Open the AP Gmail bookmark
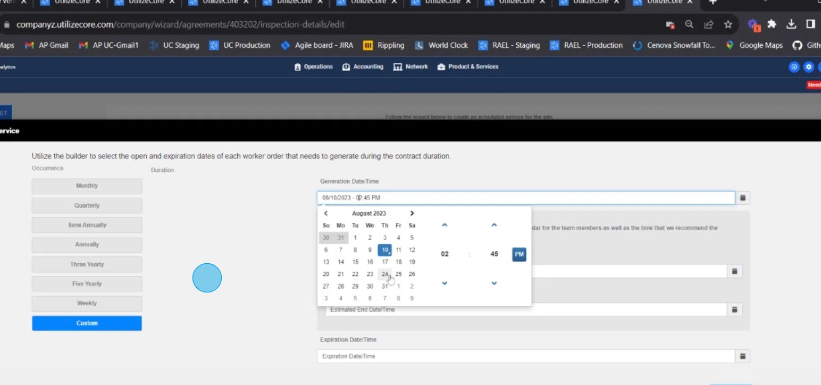821x385 pixels. 47,45
